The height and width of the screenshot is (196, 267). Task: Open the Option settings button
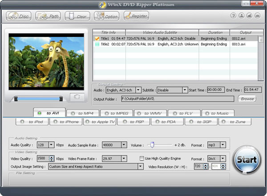107,16
